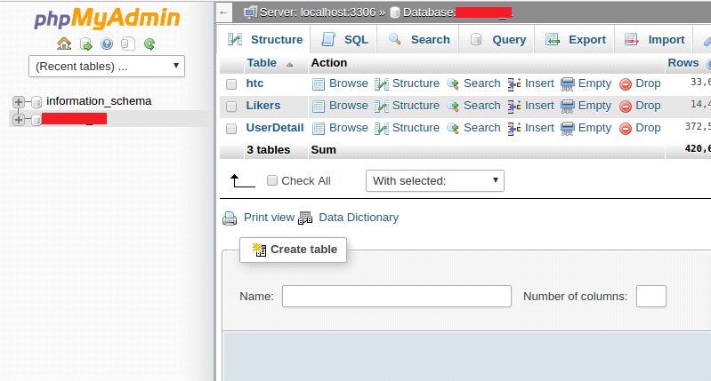The height and width of the screenshot is (381, 711).
Task: Expand the information_schema database tree
Action: tap(19, 101)
